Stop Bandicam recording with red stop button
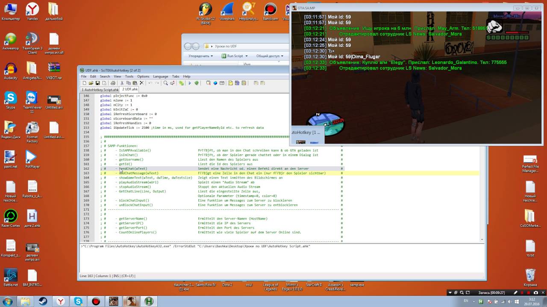547x307 pixels. tap(529, 293)
